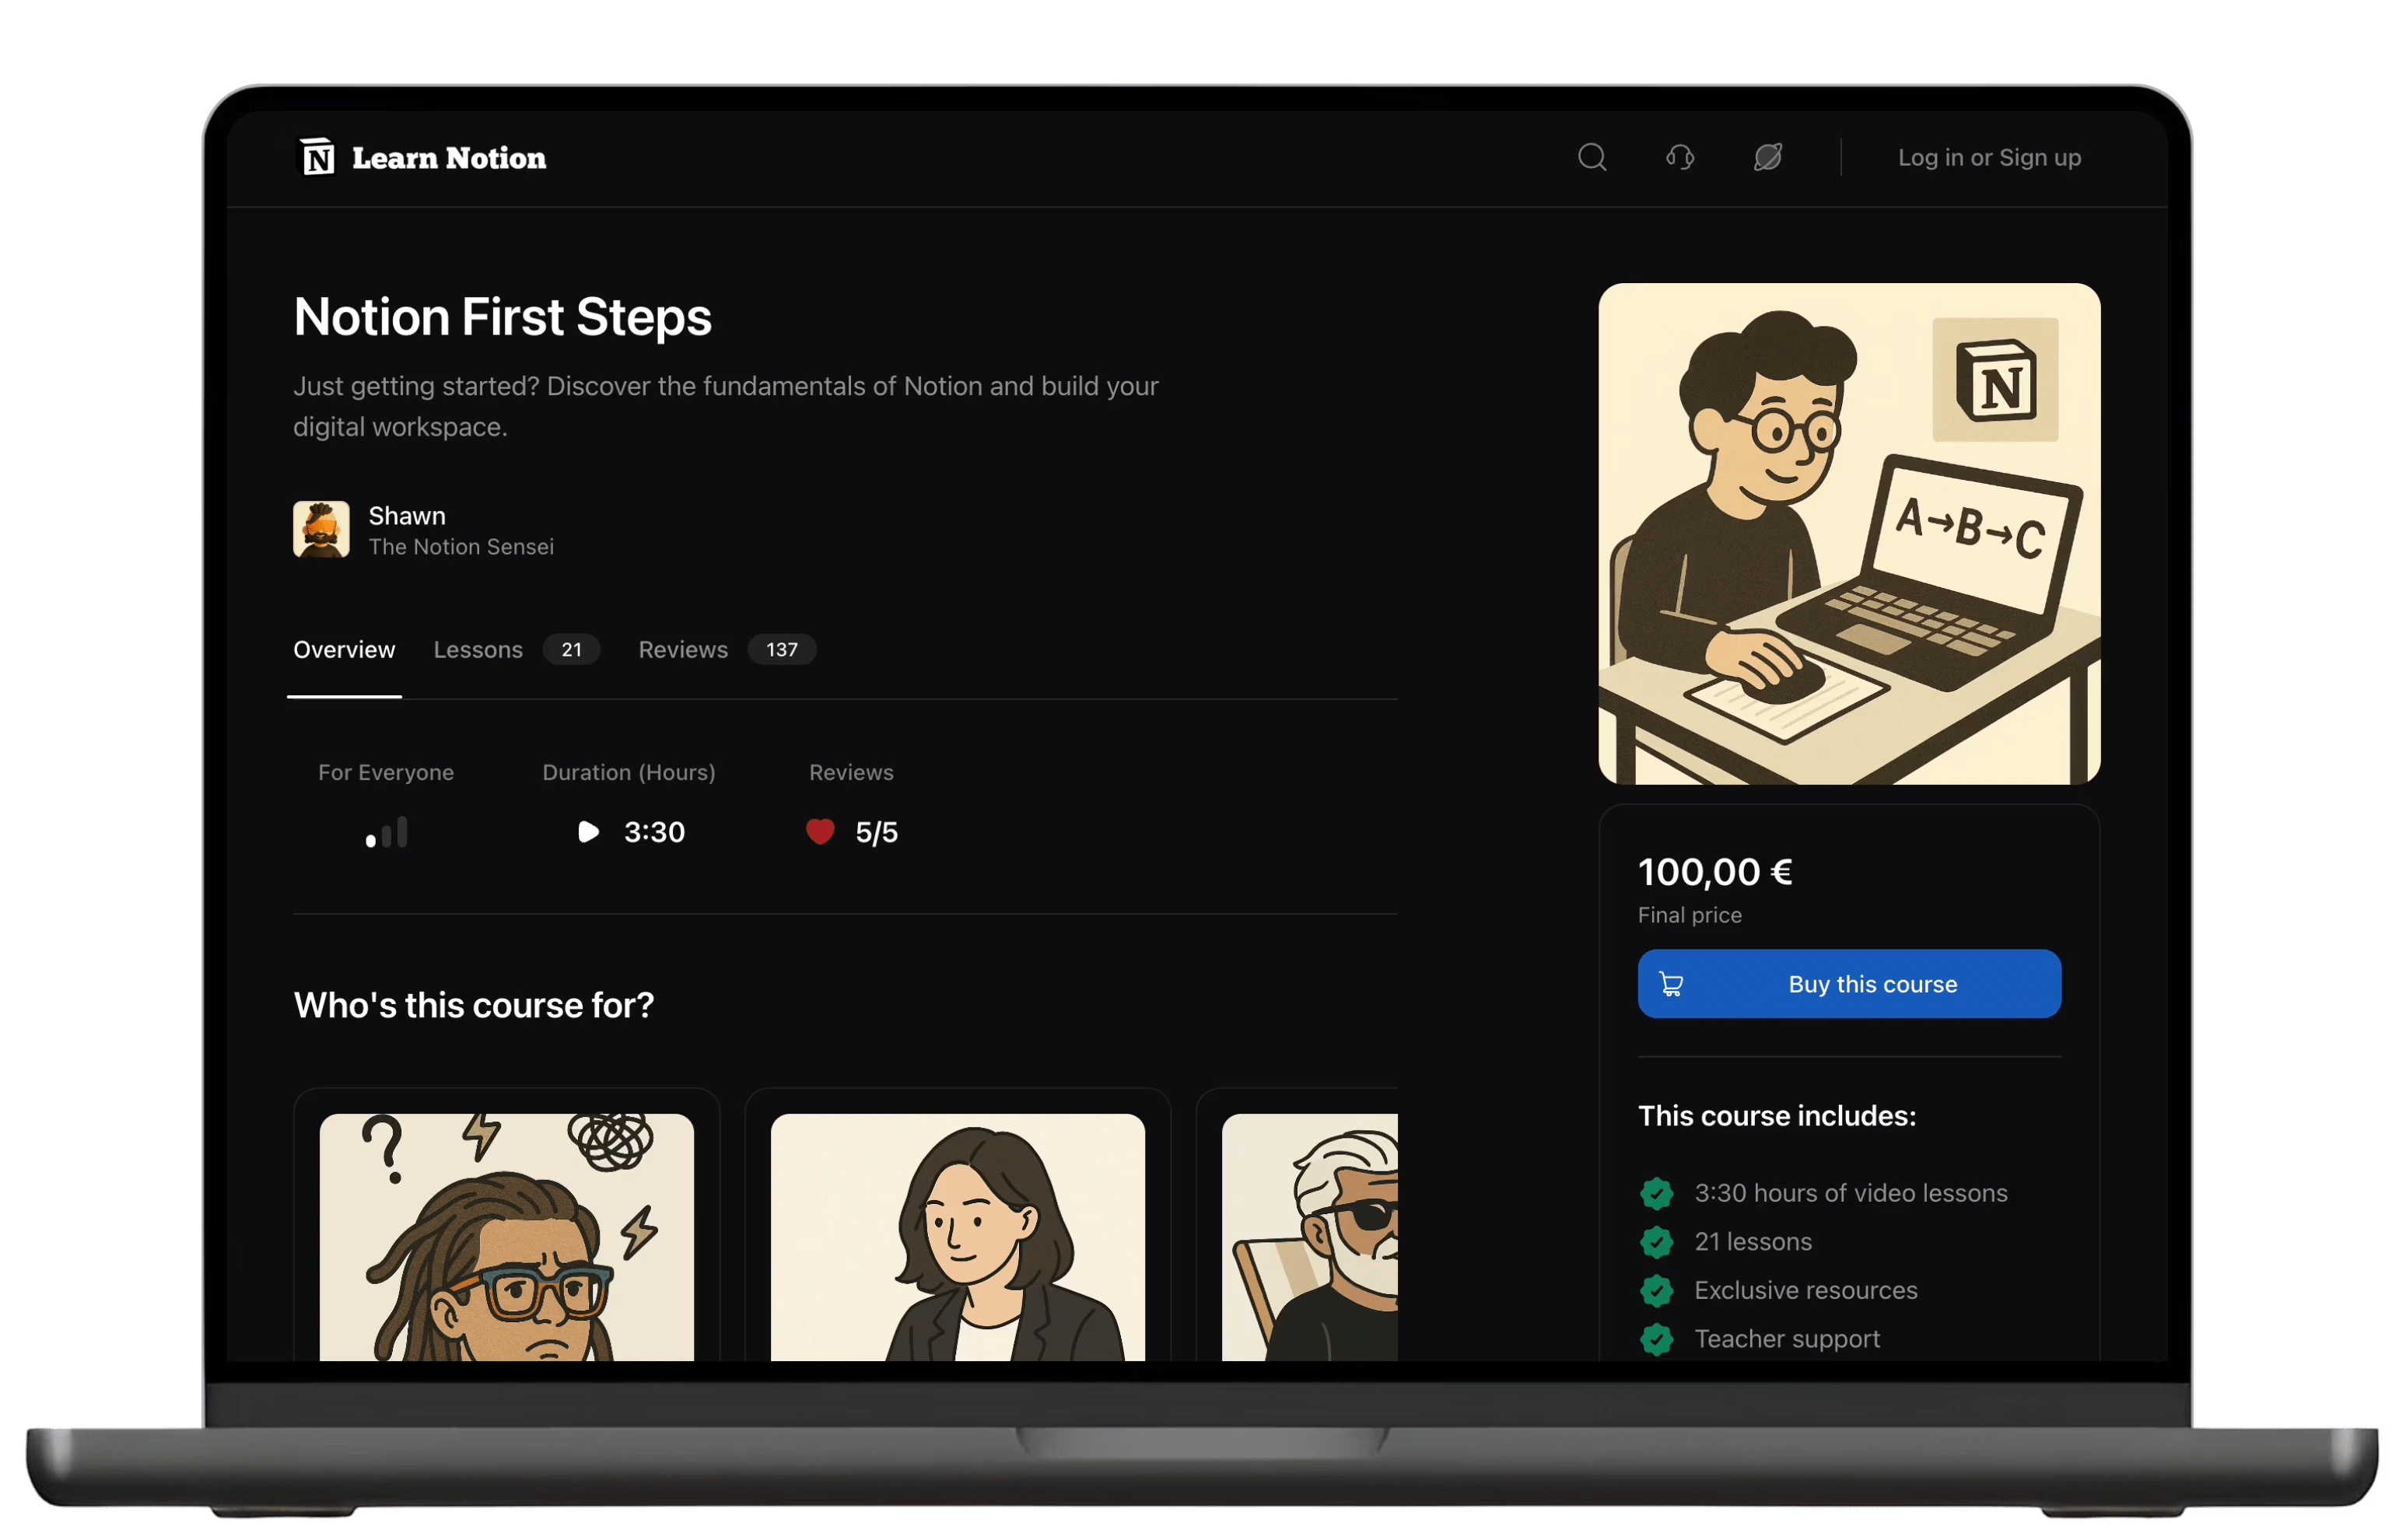Click the red heart reviews icon
The height and width of the screenshot is (1540, 2392).
(820, 832)
